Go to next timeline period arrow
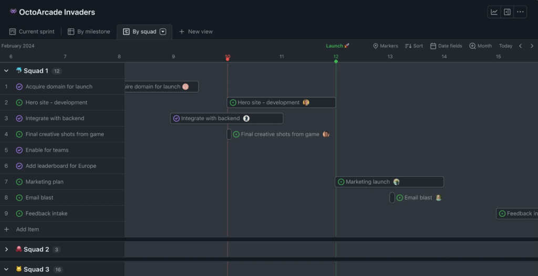Viewport: 538px width, 276px height. click(532, 46)
